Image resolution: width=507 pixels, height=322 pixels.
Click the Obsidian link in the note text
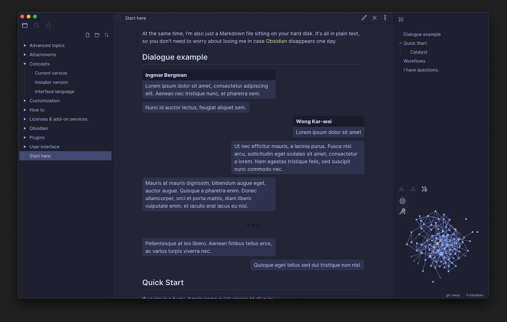point(276,42)
